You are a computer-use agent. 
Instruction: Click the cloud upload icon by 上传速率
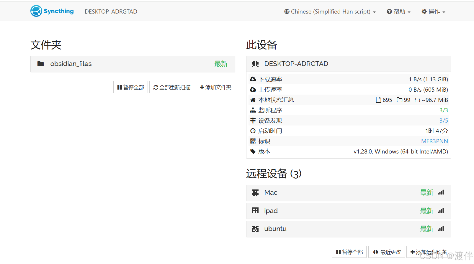[x=253, y=90]
